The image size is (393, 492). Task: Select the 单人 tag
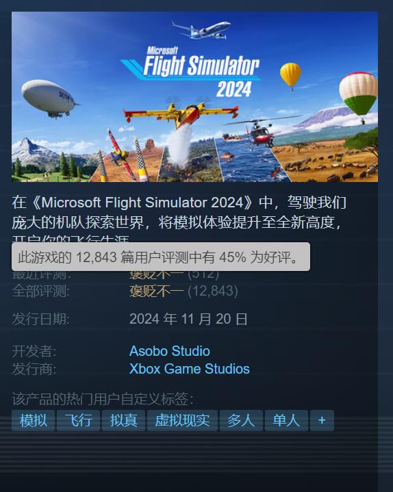286,420
